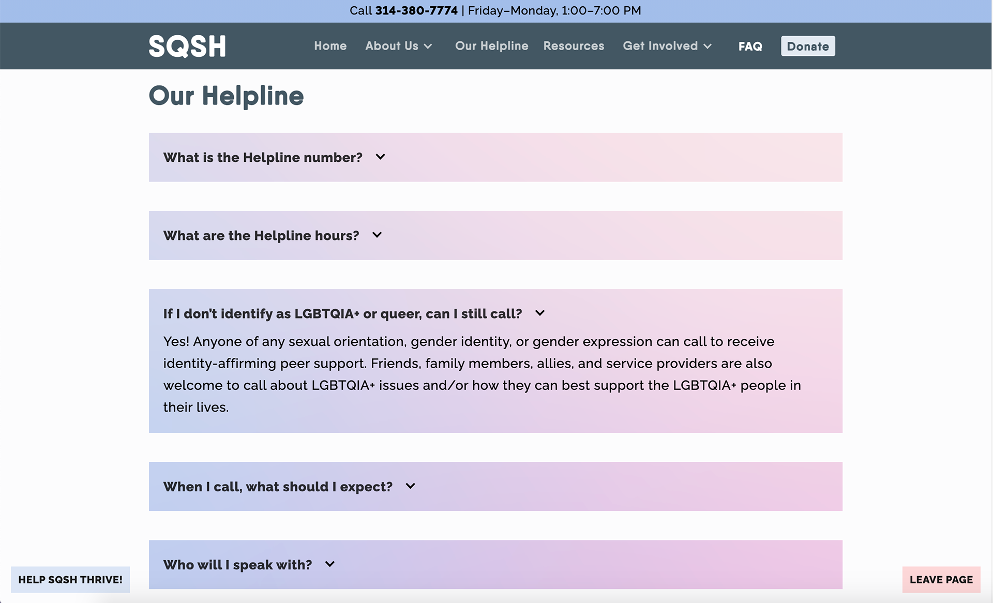Click chevron beside 'What is the Helpline number?'
993x603 pixels.
(x=381, y=157)
